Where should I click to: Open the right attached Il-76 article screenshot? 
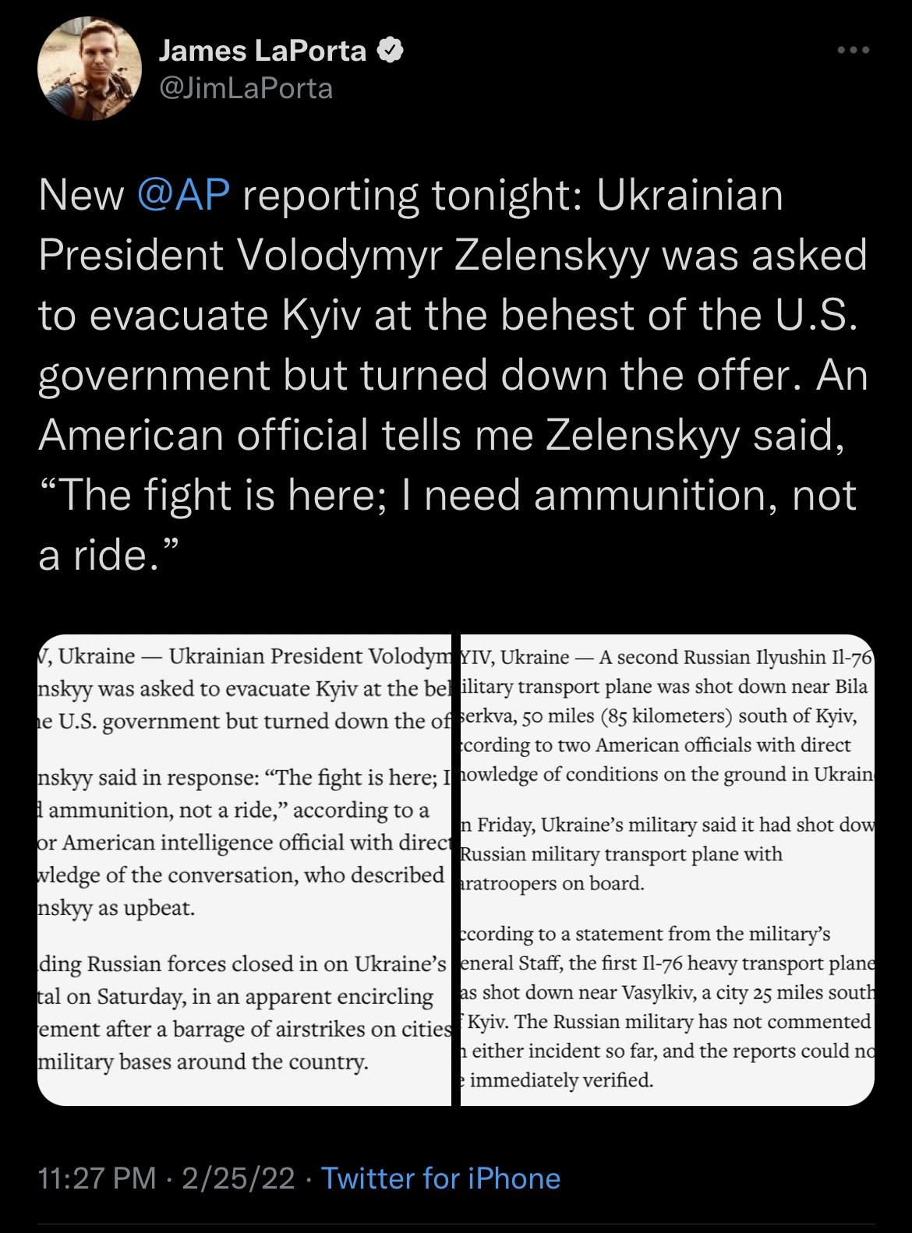(x=667, y=870)
